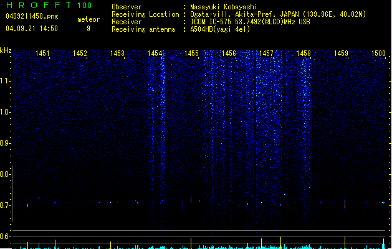Select observer name Masayuki Kobayashi
This screenshot has width=392, height=249.
[x=224, y=7]
